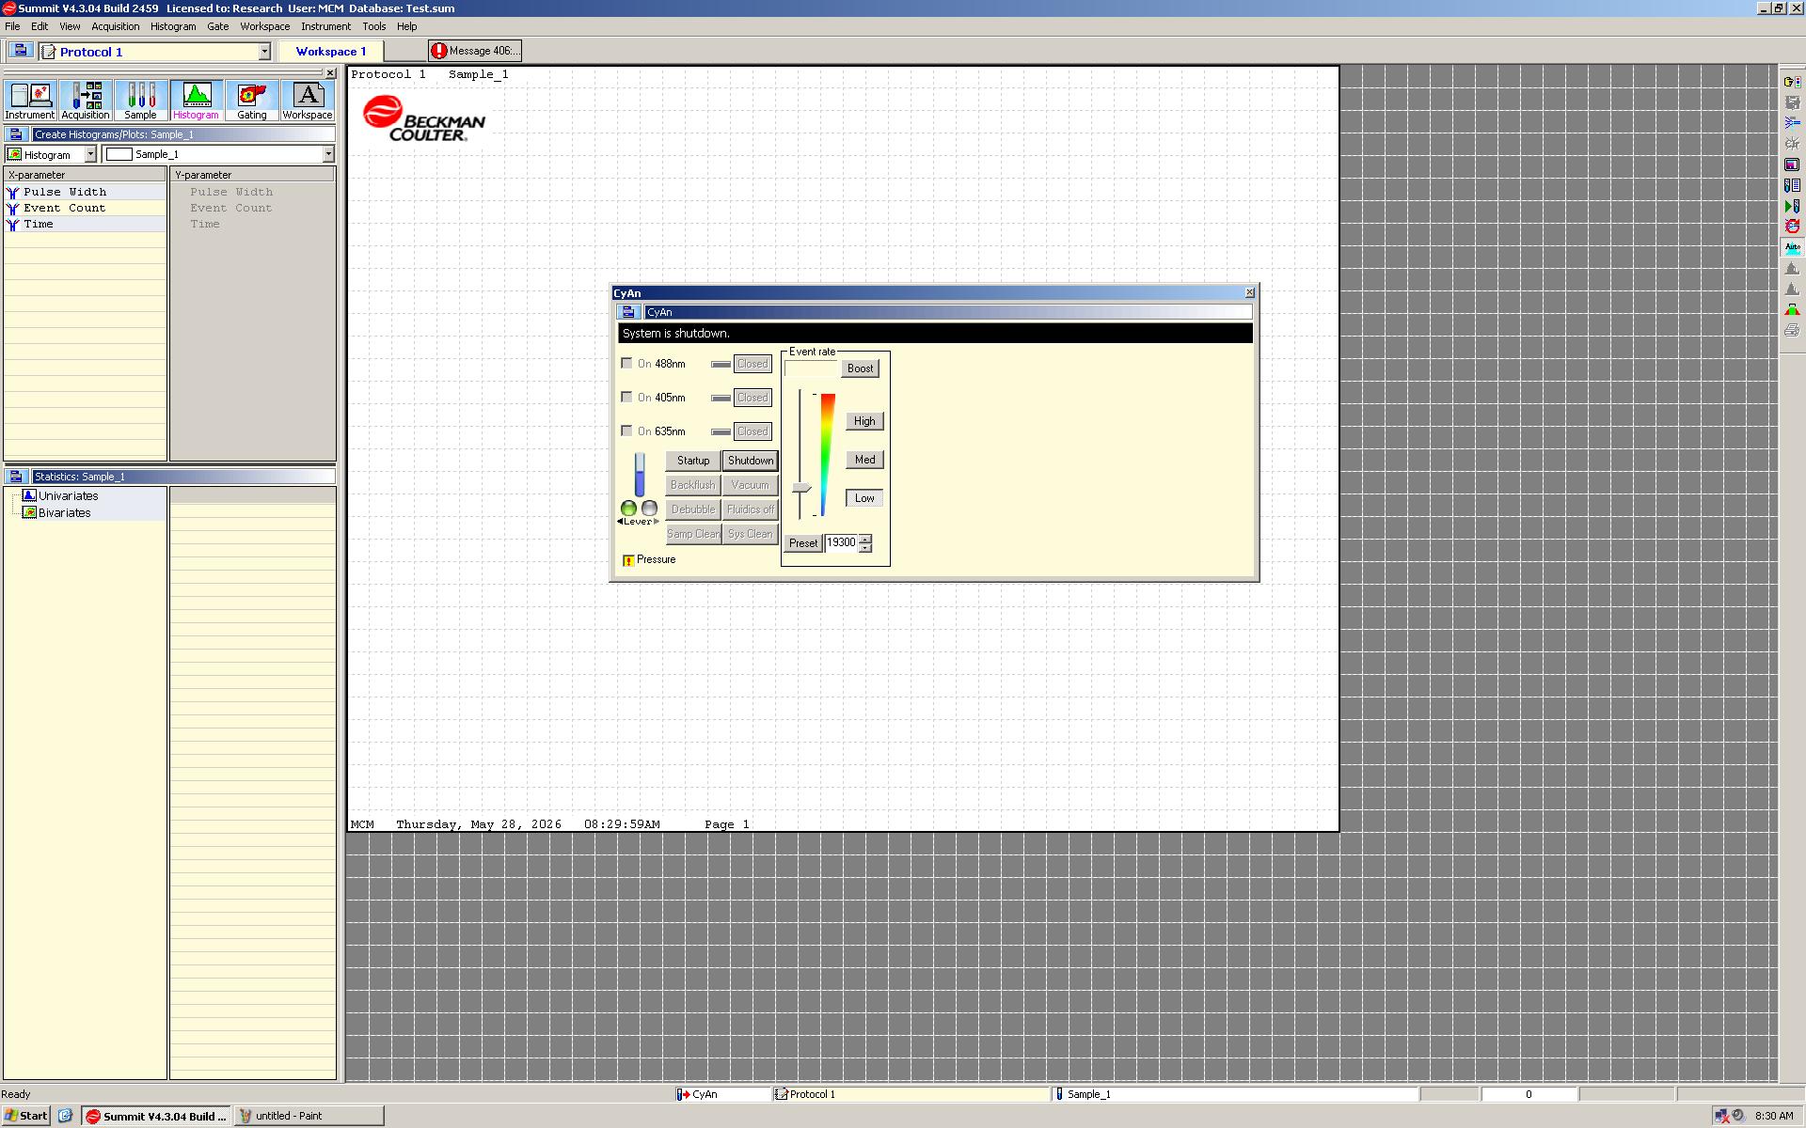Click the Protocol panel icon beside Protocol 1
The image size is (1806, 1128).
(x=20, y=51)
